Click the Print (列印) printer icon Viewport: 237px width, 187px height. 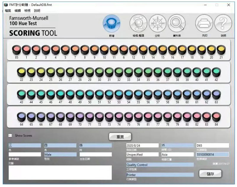(204, 23)
